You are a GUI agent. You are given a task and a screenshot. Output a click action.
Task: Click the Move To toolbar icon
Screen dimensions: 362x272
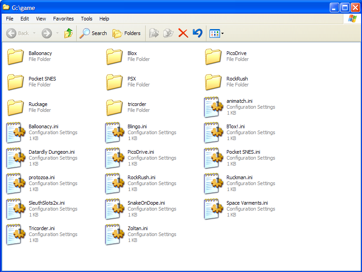pos(154,33)
